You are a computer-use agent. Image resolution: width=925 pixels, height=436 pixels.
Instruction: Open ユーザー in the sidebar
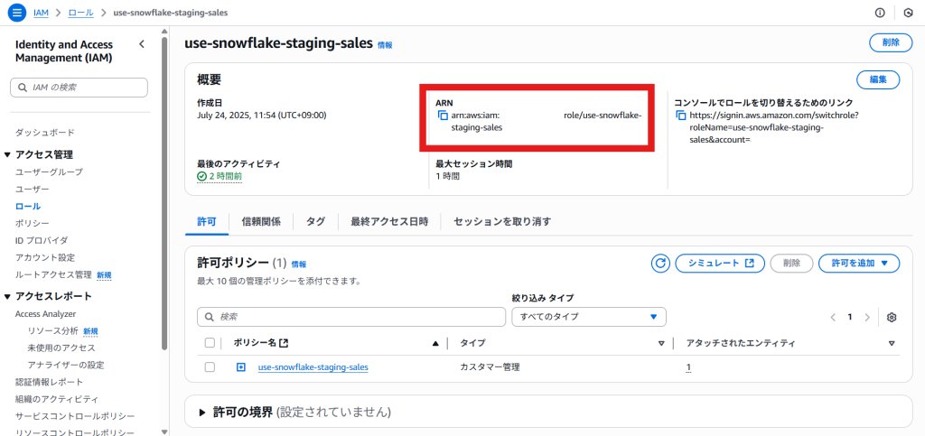tap(33, 190)
